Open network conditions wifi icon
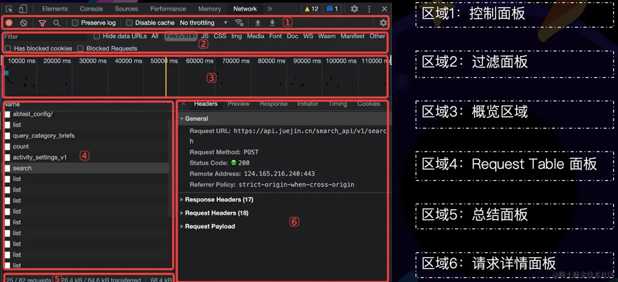The height and width of the screenshot is (282, 618). [x=239, y=23]
